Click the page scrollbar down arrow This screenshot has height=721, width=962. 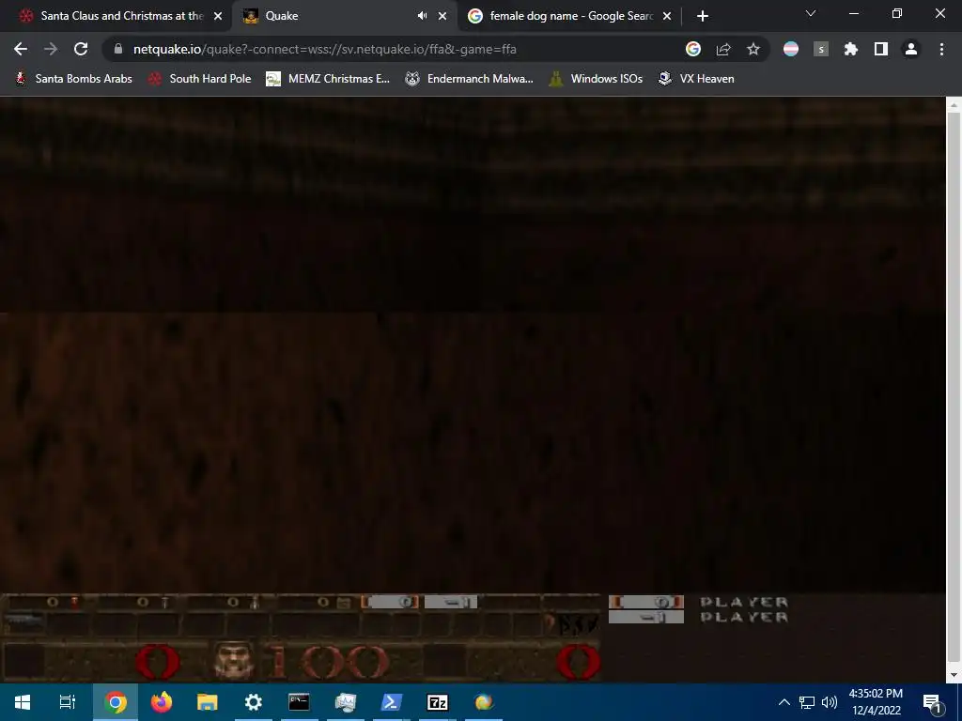point(954,675)
